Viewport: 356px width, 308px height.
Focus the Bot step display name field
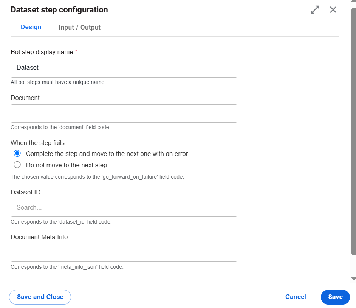pyautogui.click(x=124, y=68)
